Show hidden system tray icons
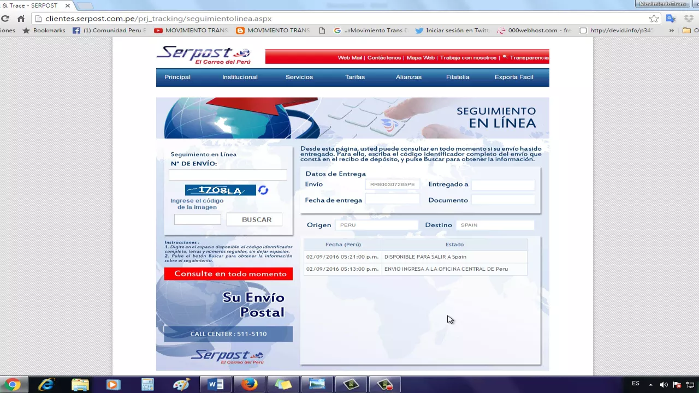Viewport: 699px width, 393px height. point(650,385)
